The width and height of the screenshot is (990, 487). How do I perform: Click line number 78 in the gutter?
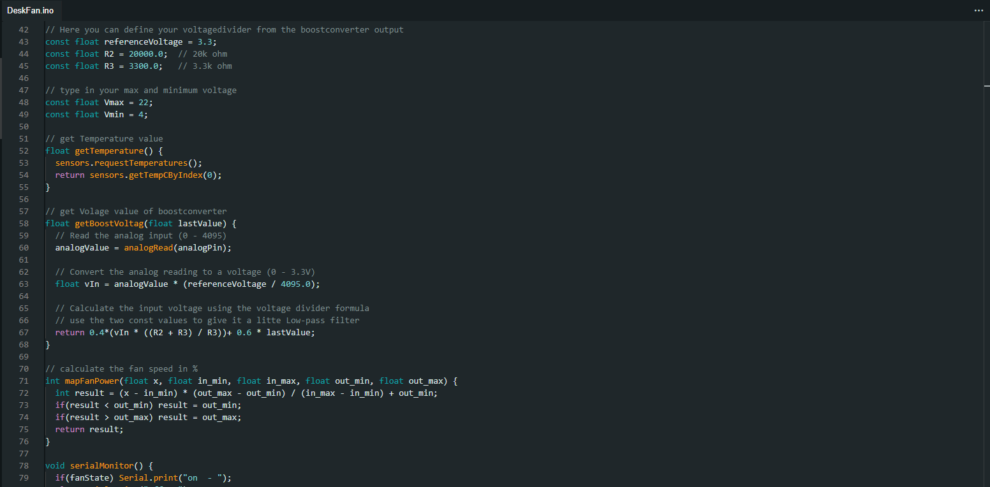(24, 465)
